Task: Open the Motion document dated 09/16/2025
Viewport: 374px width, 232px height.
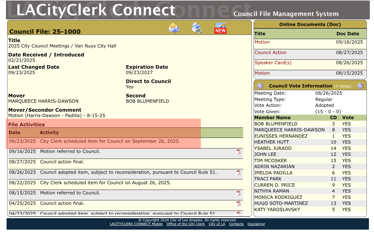Action: 262,42
